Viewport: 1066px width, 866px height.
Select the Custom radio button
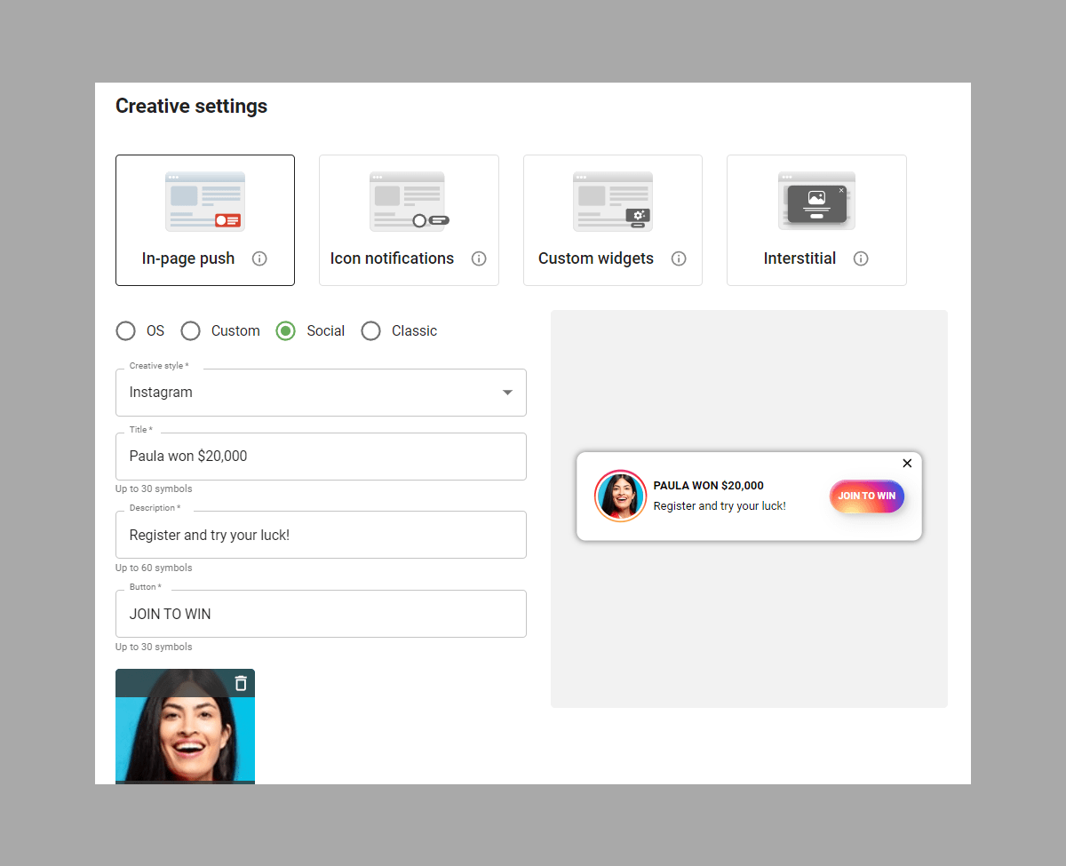pyautogui.click(x=191, y=331)
